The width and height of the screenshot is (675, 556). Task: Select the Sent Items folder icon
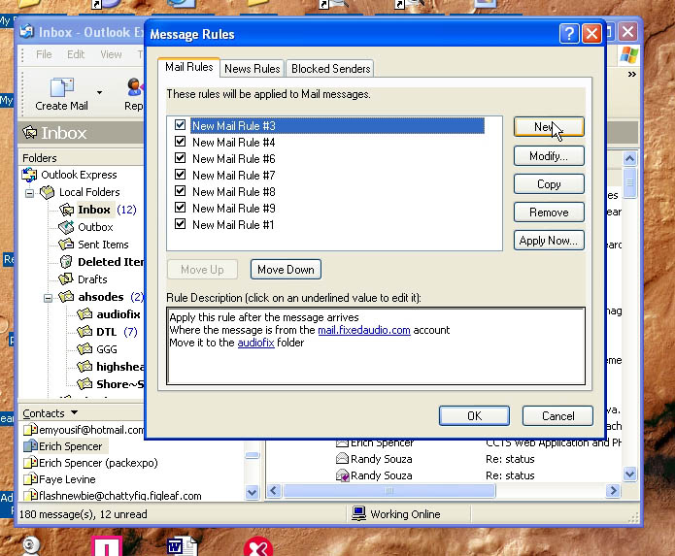click(x=66, y=245)
